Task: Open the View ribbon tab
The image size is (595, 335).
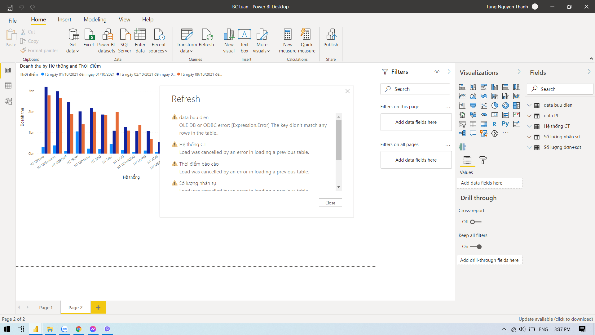Action: [x=125, y=20]
